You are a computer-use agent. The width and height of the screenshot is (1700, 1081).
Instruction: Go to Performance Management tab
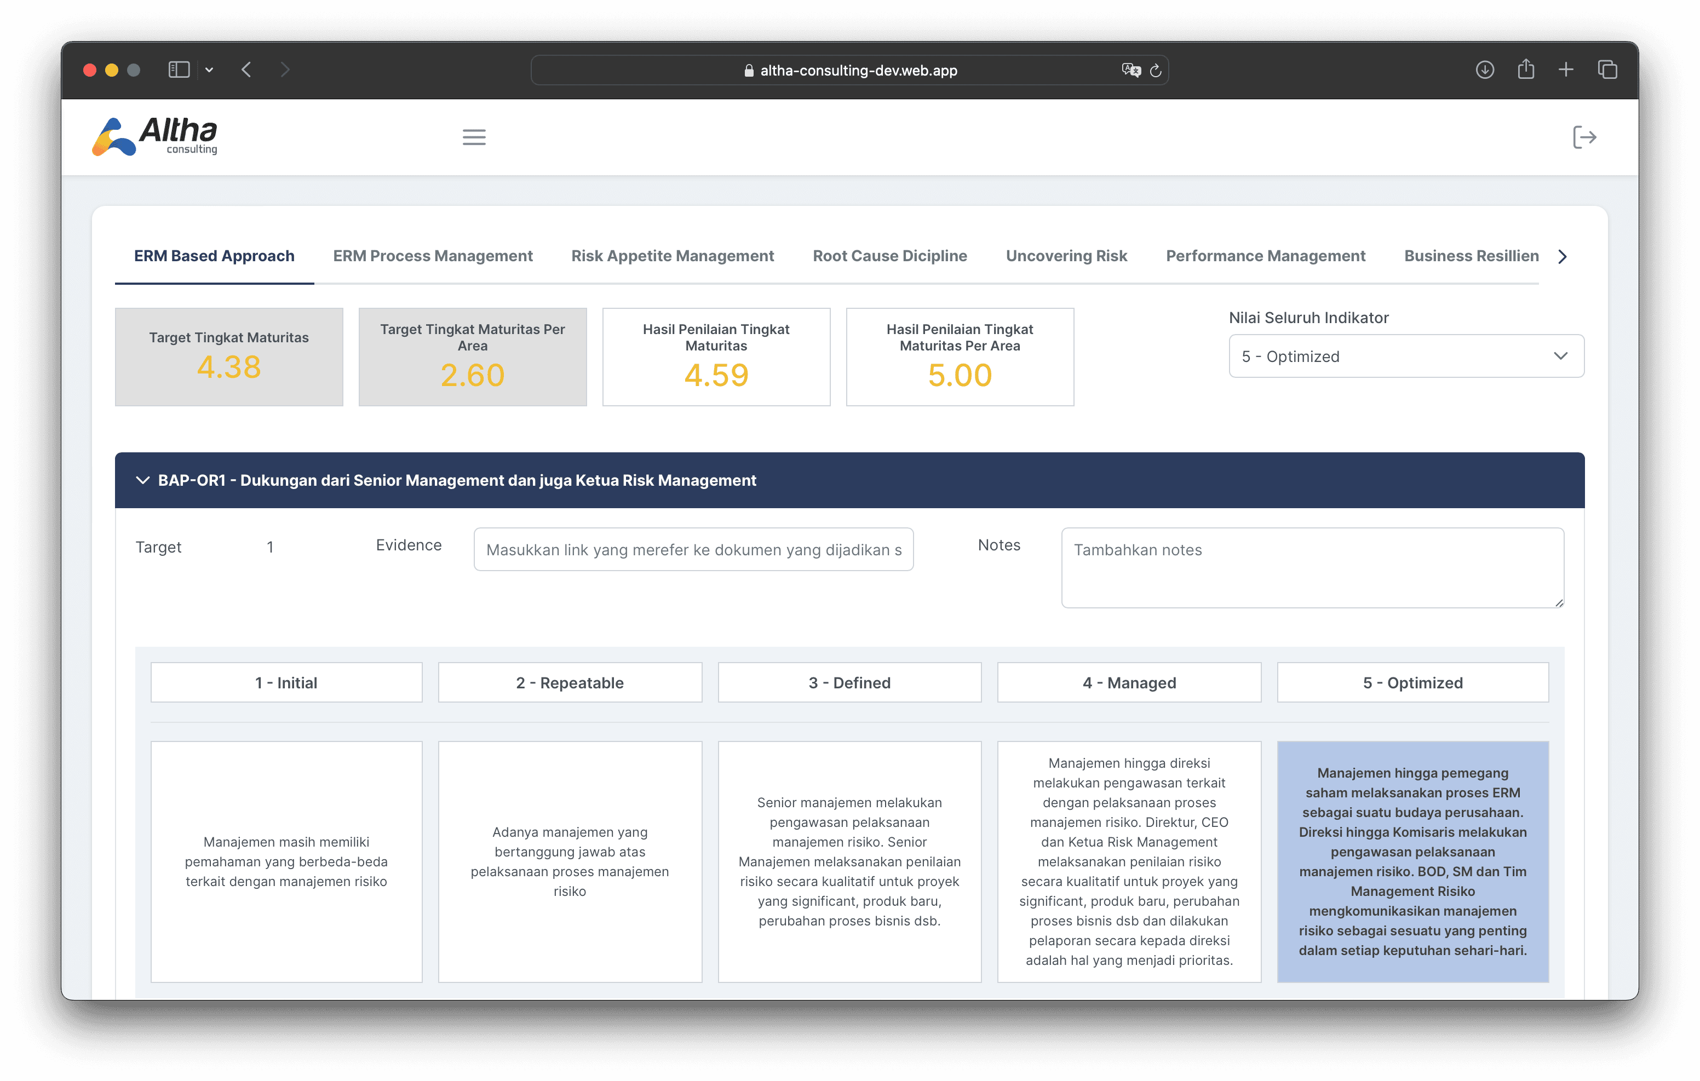[1265, 256]
